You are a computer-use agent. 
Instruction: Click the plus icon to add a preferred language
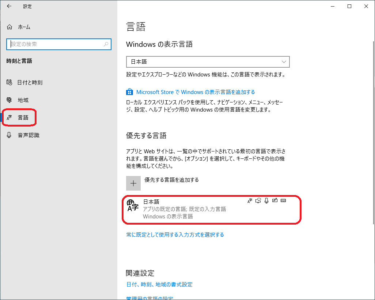[x=133, y=183]
